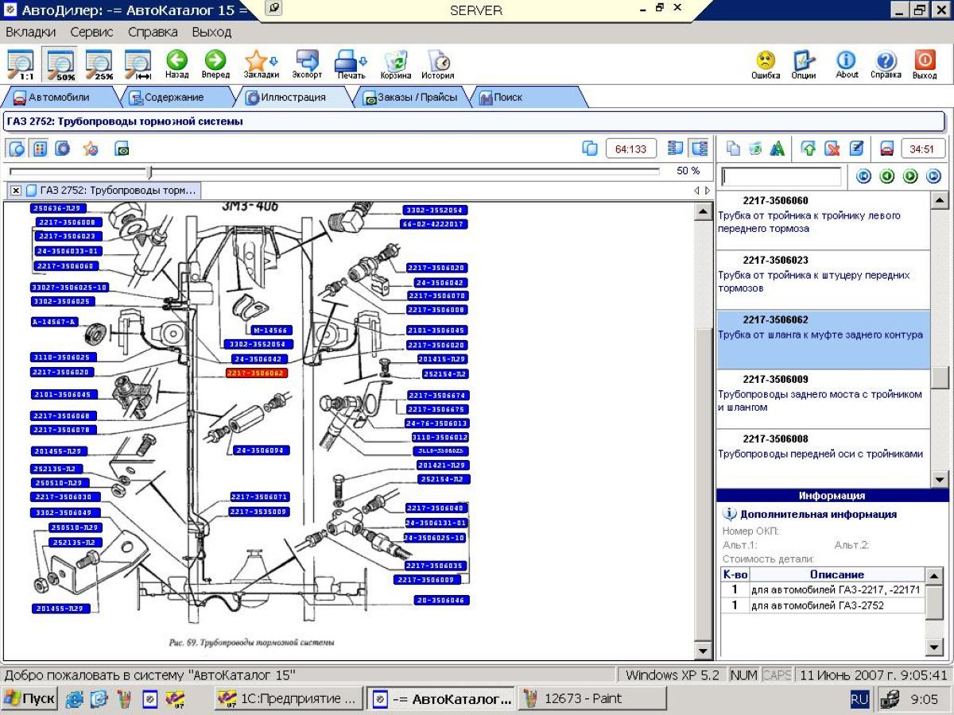Screen dimensions: 954x715
Task: Go back with the Назад button
Action: pyautogui.click(x=176, y=64)
